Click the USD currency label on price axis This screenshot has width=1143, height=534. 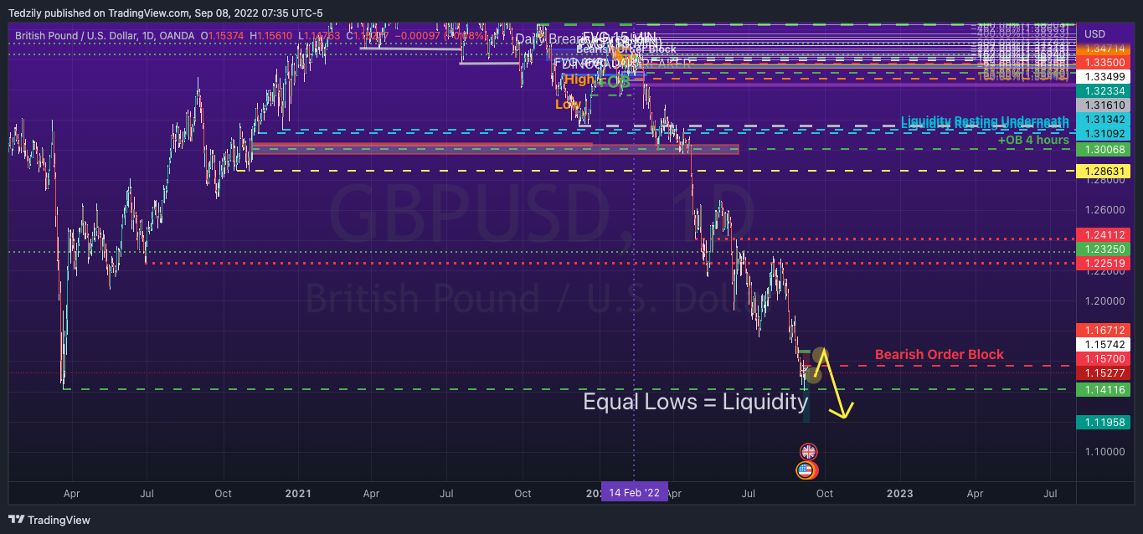pos(1094,33)
